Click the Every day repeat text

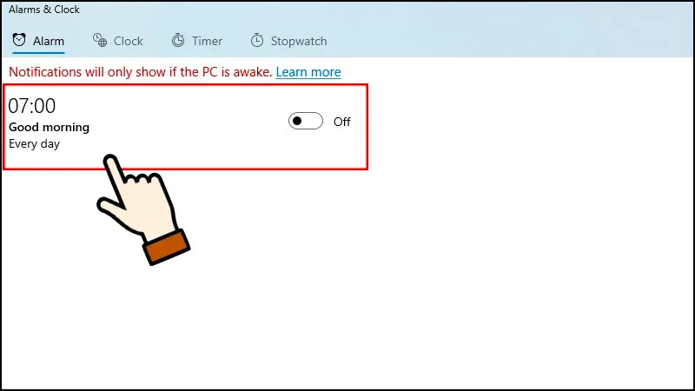(x=34, y=144)
